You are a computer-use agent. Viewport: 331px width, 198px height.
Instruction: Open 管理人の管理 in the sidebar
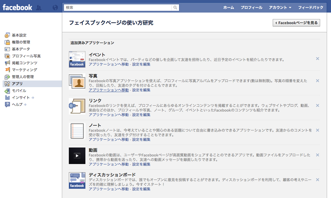click(x=23, y=77)
